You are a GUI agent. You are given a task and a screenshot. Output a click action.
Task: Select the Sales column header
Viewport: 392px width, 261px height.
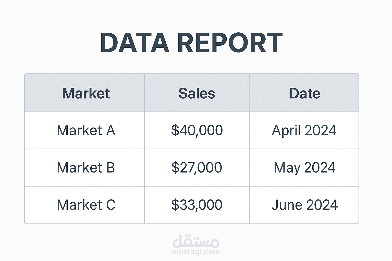pyautogui.click(x=197, y=93)
